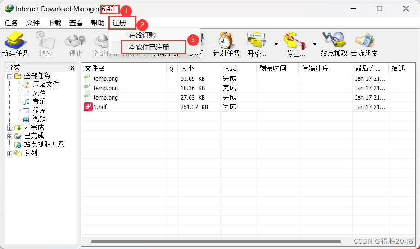Click the 已完成 checkmark folder icon
420x249 pixels.
18,136
